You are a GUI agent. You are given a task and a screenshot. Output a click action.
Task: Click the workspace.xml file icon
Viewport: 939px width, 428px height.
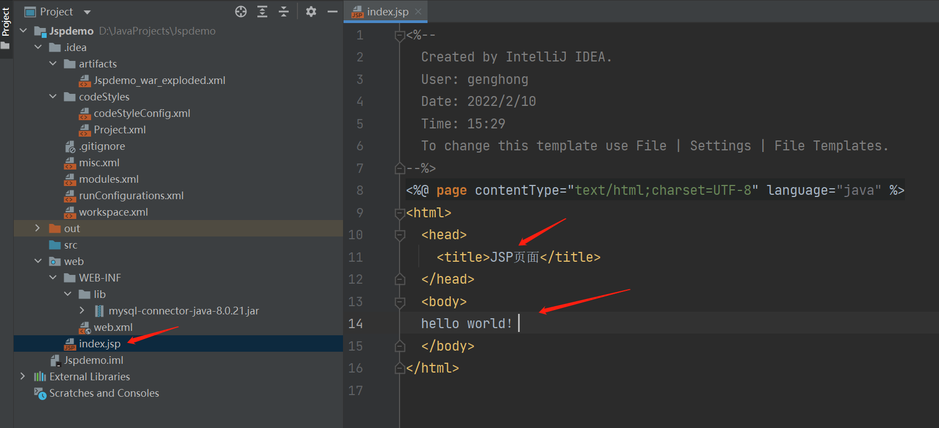(70, 212)
